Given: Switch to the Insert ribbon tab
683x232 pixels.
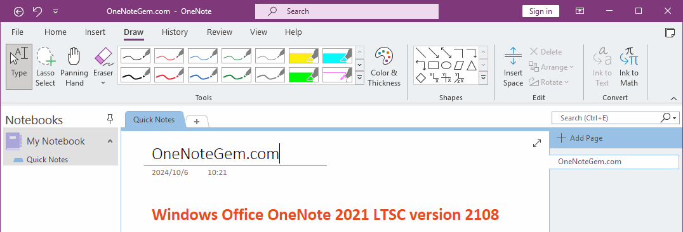Looking at the screenshot, I should point(95,32).
